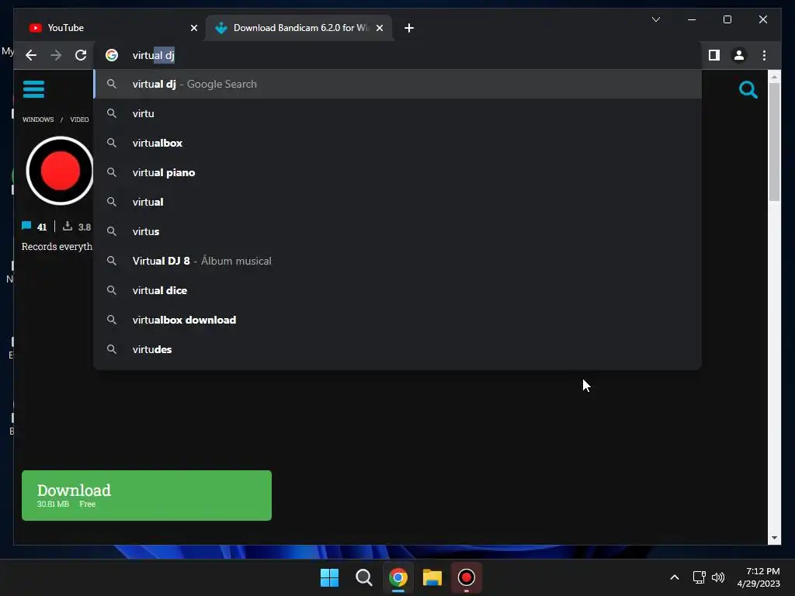Open the tab search dropdown chevron
This screenshot has height=596, width=795.
tap(655, 19)
